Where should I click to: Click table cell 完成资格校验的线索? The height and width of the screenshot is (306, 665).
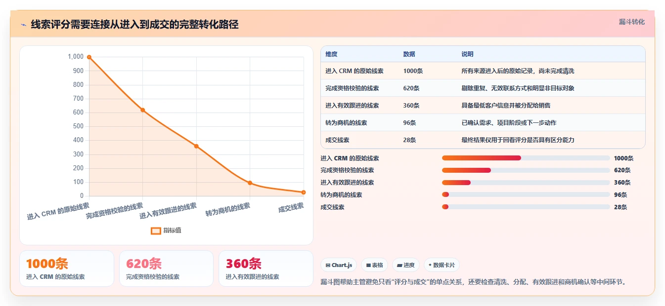(352, 88)
